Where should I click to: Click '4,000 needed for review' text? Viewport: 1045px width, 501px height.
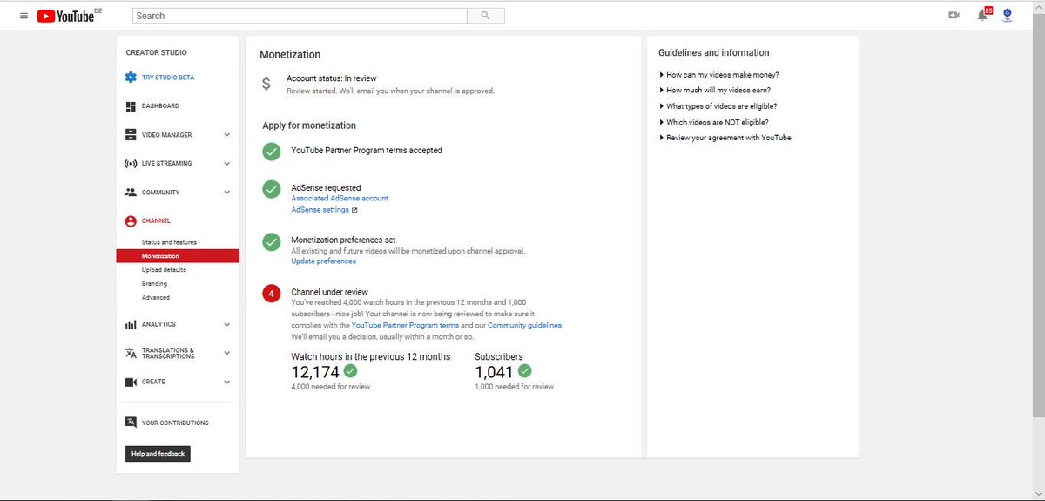point(330,387)
